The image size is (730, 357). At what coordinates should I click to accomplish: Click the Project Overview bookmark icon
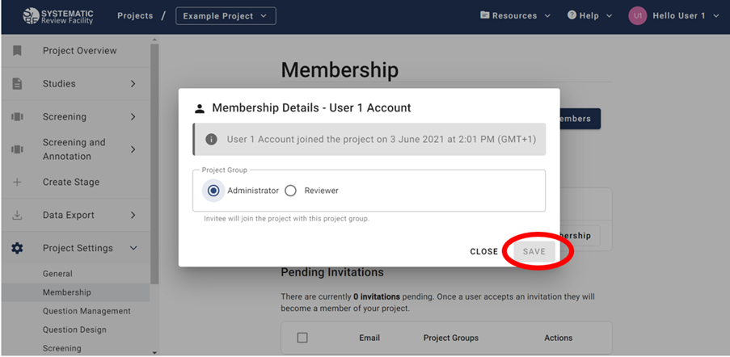17,51
